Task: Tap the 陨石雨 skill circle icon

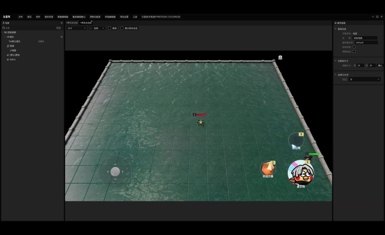Action: click(296, 140)
